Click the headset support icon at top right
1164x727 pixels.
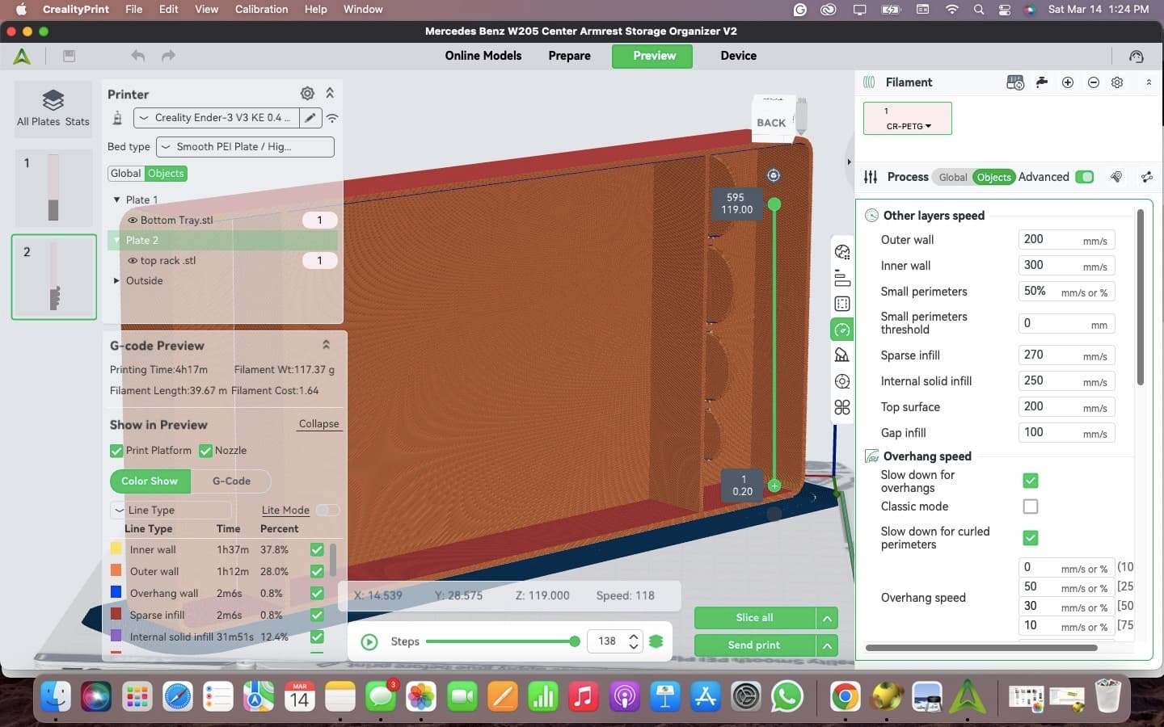[1137, 56]
